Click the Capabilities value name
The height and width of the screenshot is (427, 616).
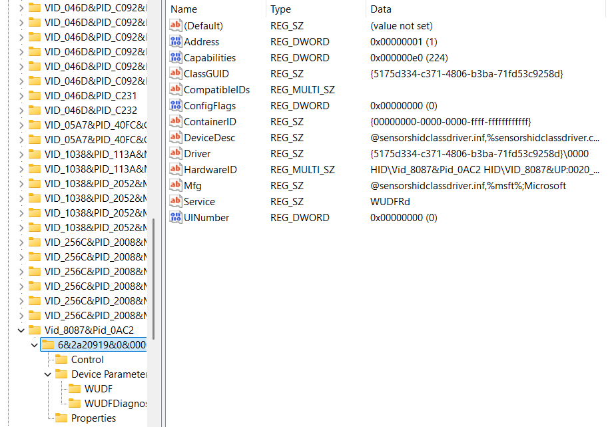(210, 58)
